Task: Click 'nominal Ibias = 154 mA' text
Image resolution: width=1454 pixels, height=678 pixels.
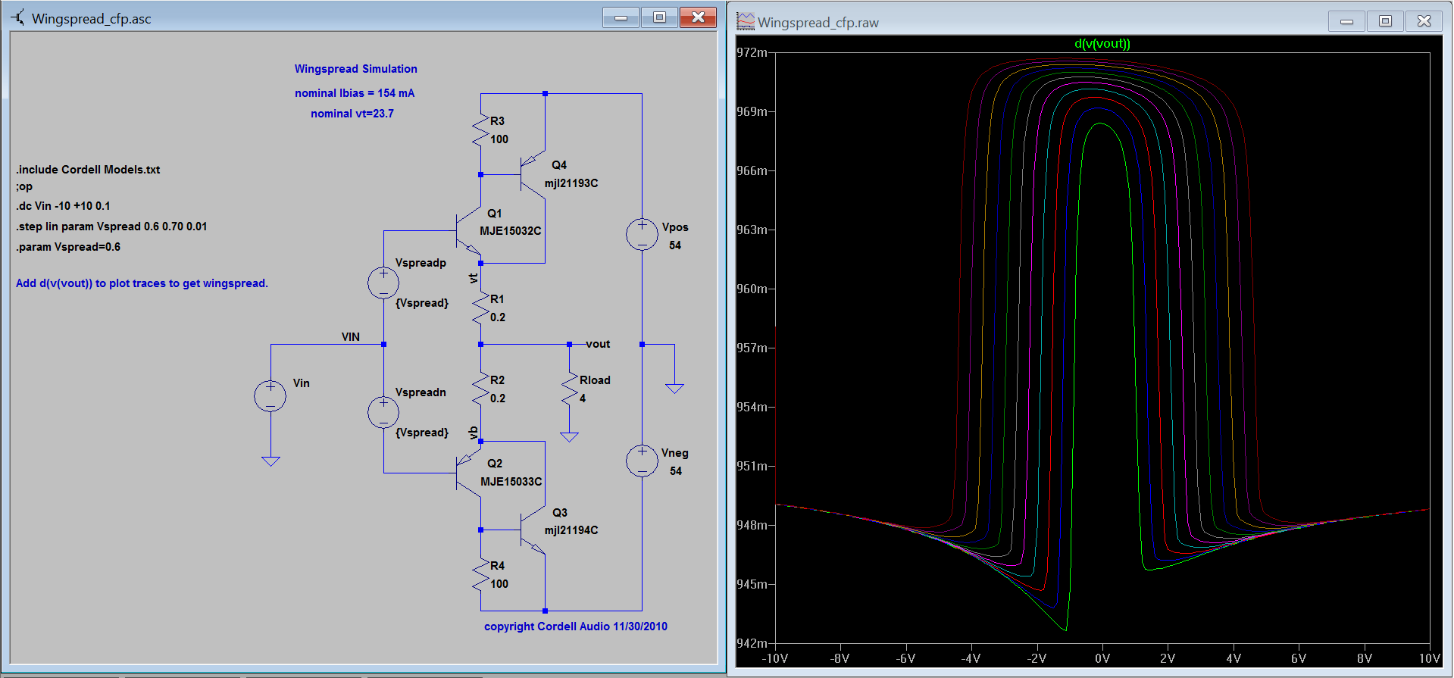Action: (x=355, y=93)
